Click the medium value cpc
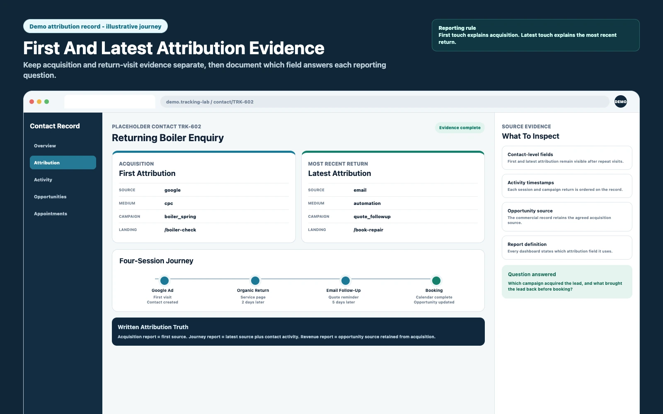663x414 pixels. (x=169, y=203)
